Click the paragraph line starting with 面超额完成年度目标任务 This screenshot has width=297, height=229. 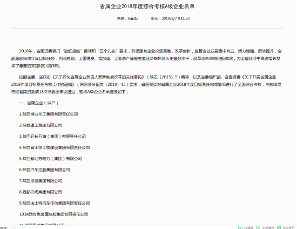(x=146, y=58)
